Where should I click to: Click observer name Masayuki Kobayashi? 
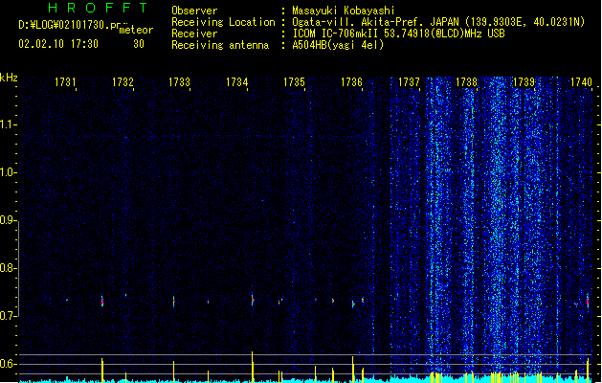click(x=344, y=11)
